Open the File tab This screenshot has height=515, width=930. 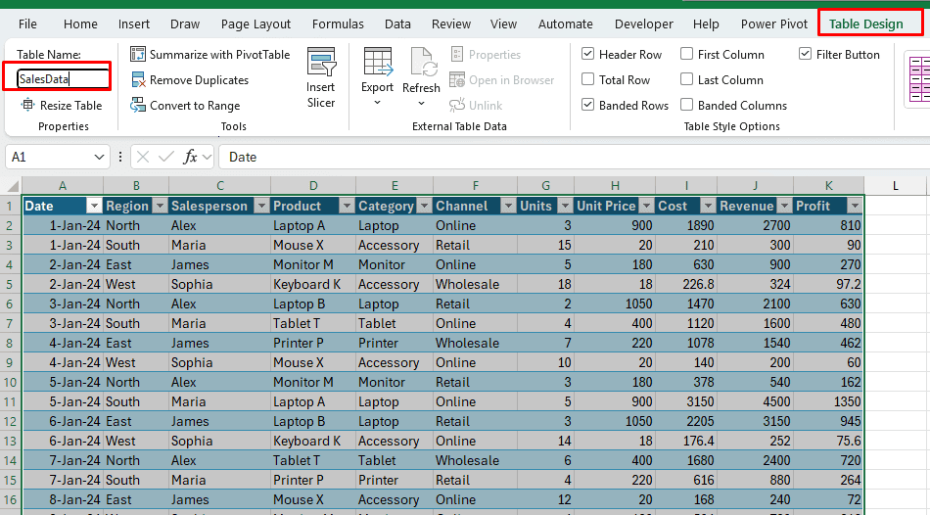click(27, 23)
